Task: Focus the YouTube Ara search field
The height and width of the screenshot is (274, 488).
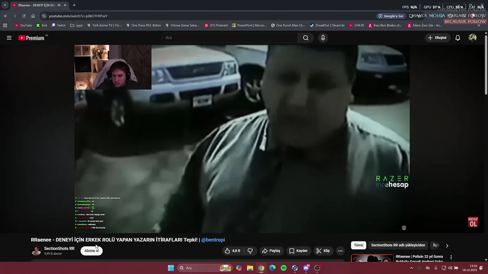Action: click(230, 38)
